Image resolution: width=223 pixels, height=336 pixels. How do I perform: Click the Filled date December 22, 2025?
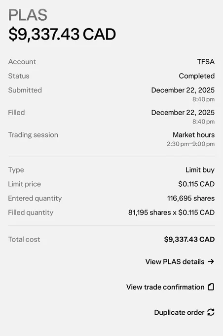pos(183,112)
